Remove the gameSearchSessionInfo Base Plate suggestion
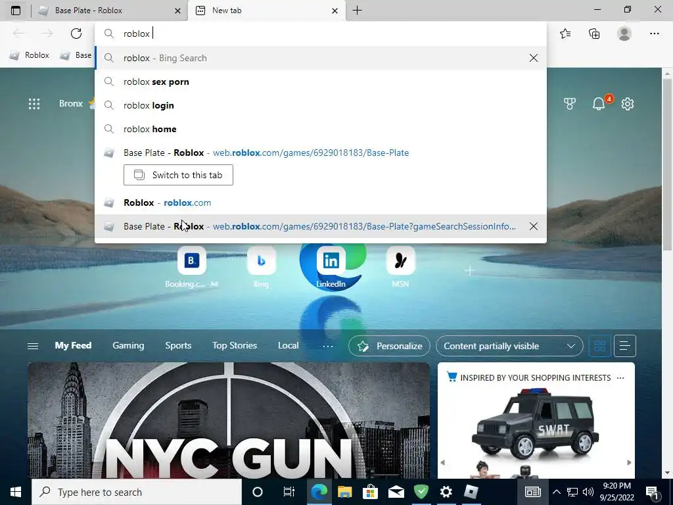 (534, 226)
